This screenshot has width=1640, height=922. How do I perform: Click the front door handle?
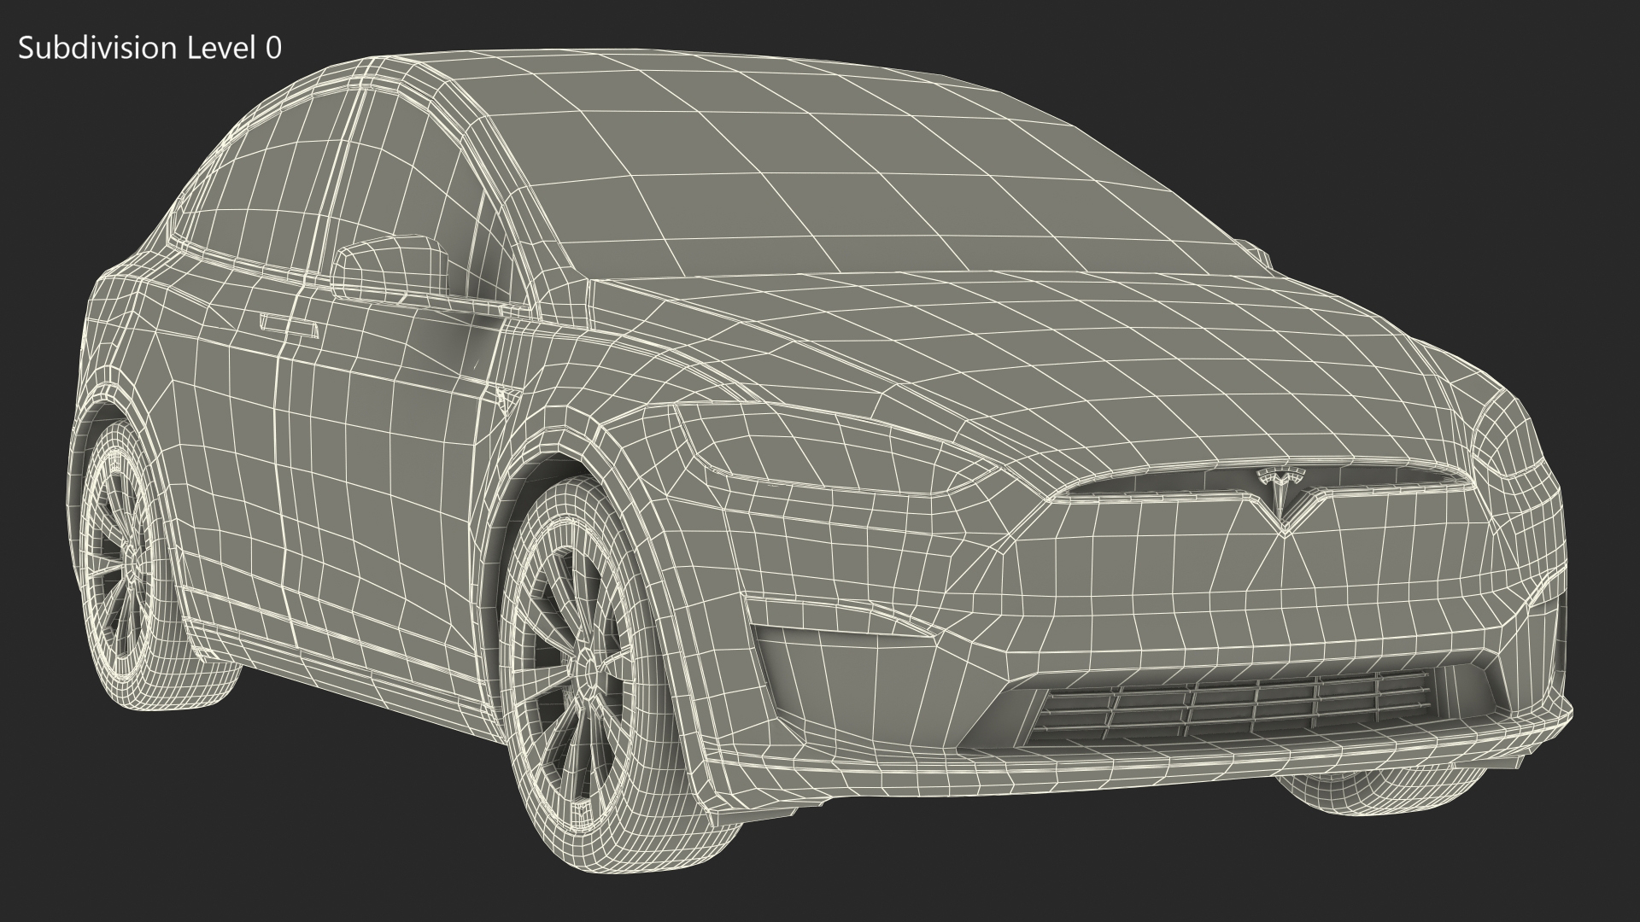tap(290, 325)
